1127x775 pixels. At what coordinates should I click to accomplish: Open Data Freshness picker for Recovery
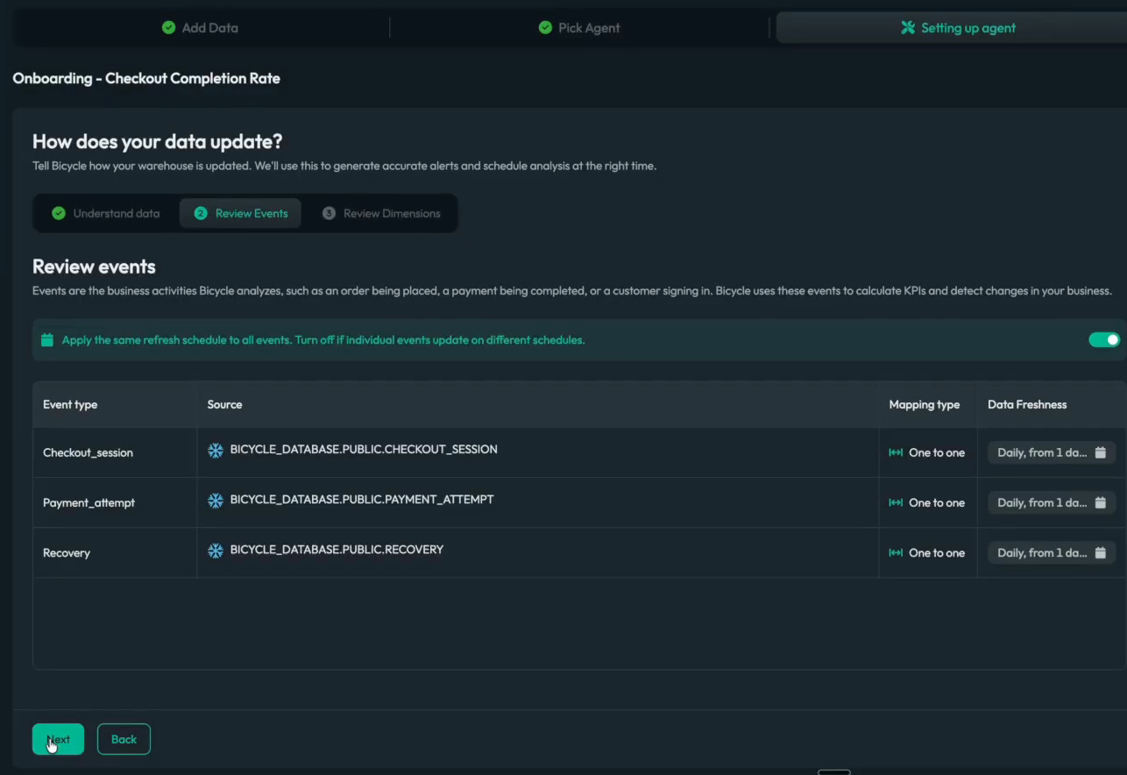1052,553
